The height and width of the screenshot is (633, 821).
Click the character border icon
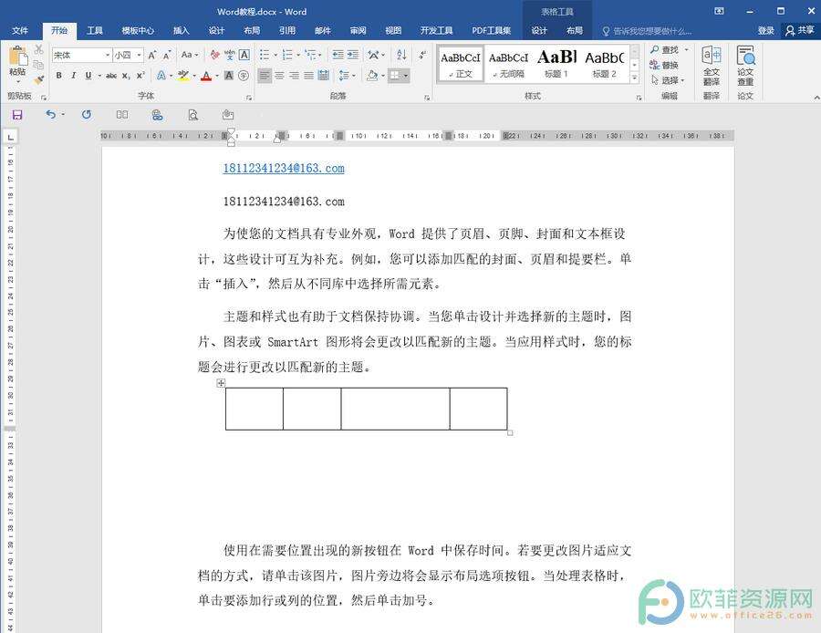click(x=244, y=55)
